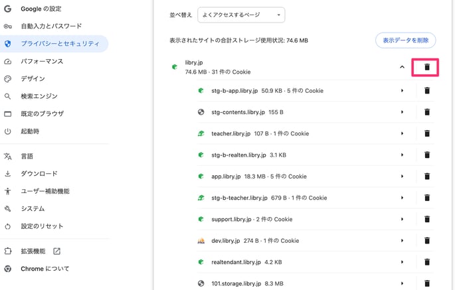Select the dev.libry.jp site name text
The height and width of the screenshot is (290, 457).
[x=226, y=241]
